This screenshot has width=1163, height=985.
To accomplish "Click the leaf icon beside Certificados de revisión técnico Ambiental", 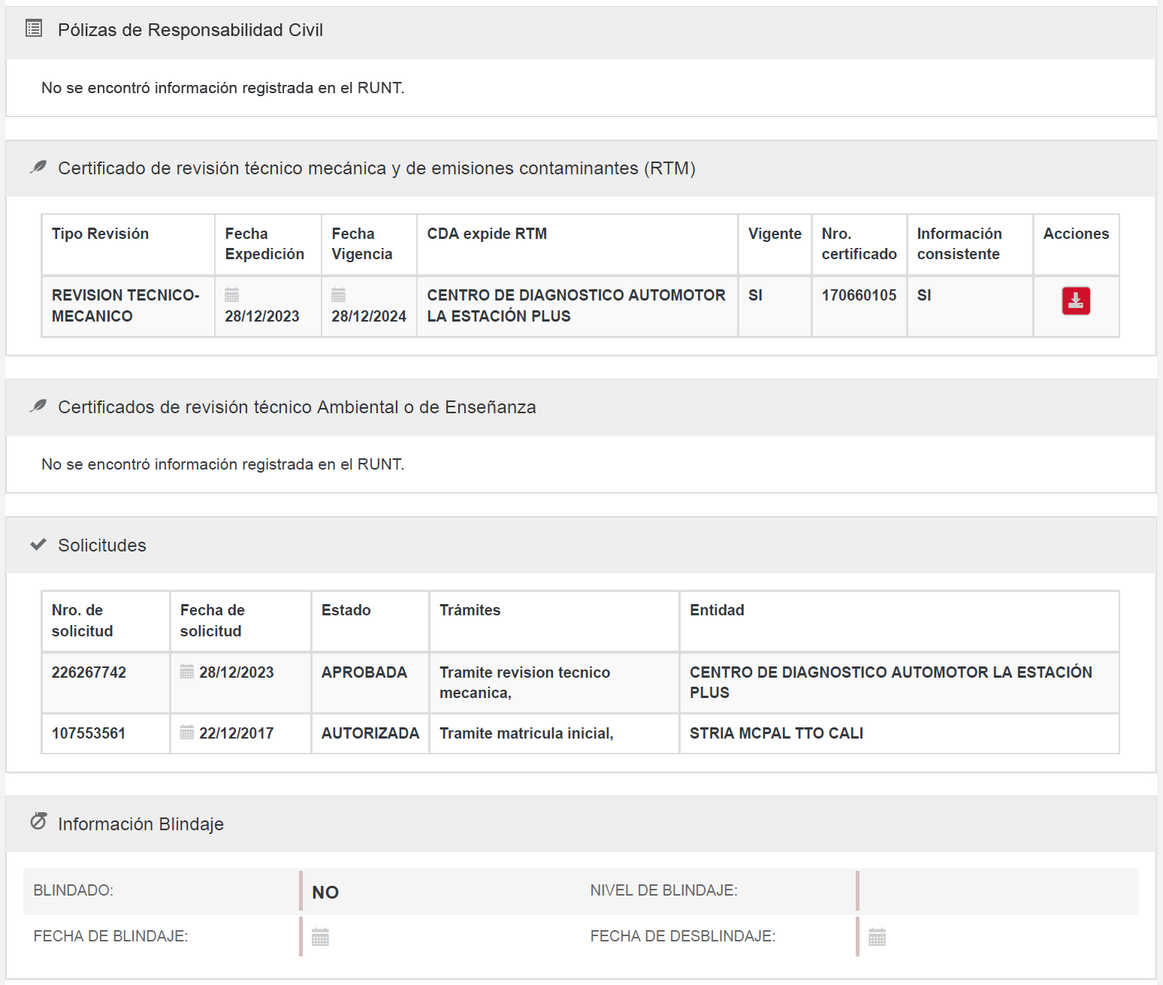I will (x=38, y=406).
